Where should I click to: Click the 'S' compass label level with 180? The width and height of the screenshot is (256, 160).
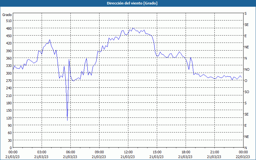245,103
